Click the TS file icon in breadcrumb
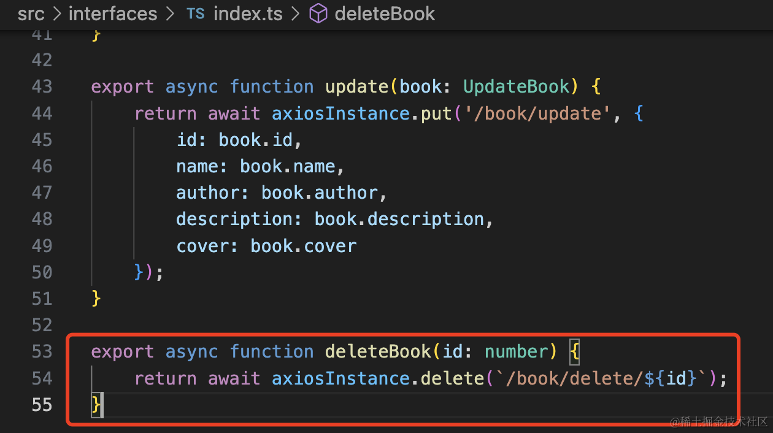The image size is (773, 433). (195, 14)
